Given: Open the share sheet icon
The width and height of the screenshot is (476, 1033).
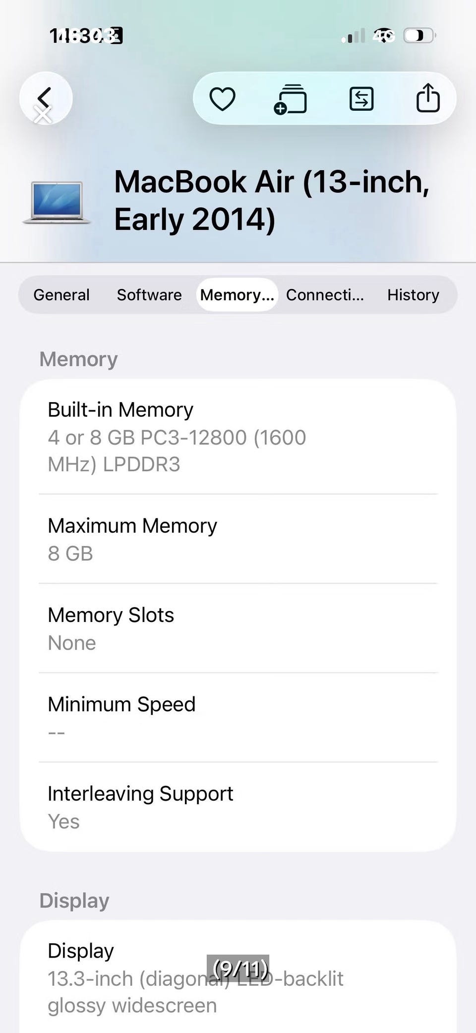Looking at the screenshot, I should pyautogui.click(x=428, y=97).
